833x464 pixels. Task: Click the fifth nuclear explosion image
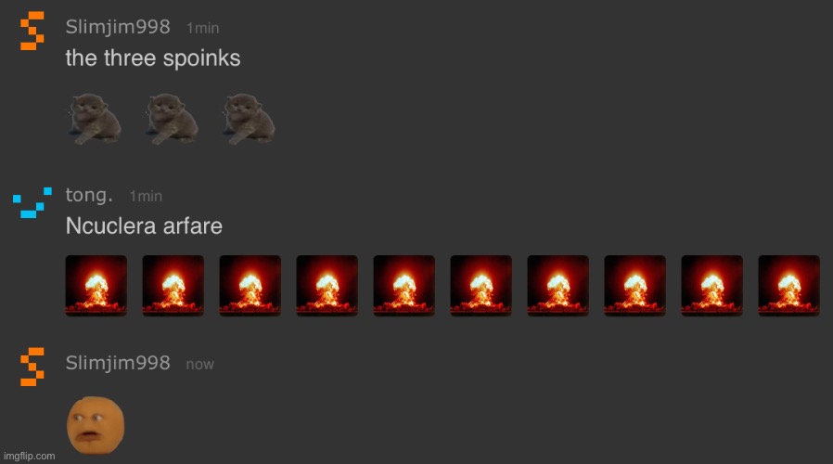click(x=404, y=286)
